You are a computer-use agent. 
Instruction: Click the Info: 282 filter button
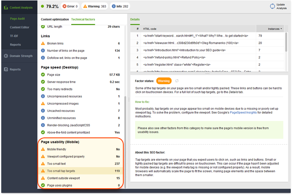tap(120, 6)
